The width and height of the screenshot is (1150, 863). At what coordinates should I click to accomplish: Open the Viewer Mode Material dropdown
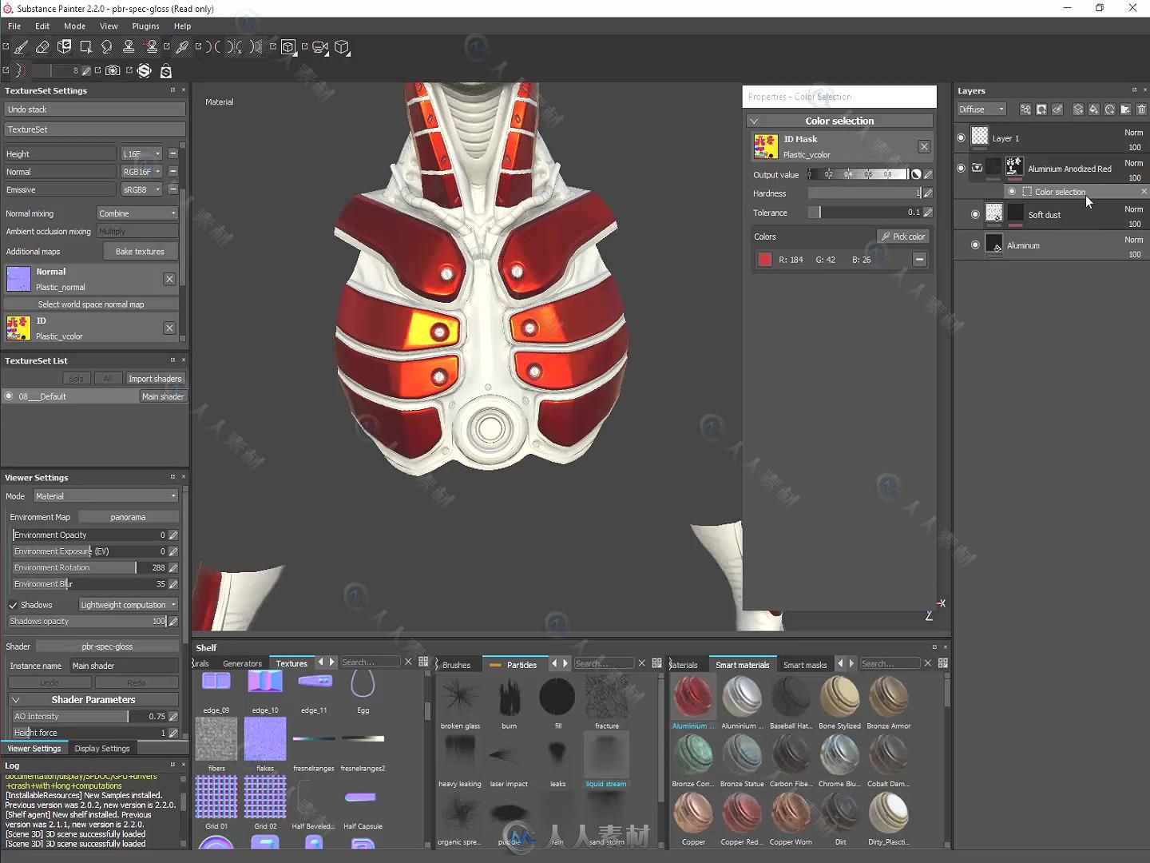pos(105,496)
